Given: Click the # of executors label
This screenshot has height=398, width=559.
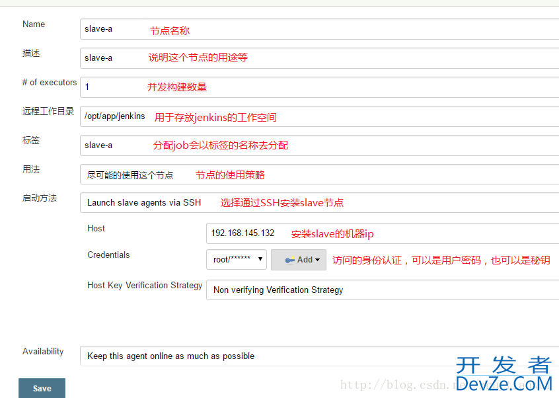Looking at the screenshot, I should point(50,83).
